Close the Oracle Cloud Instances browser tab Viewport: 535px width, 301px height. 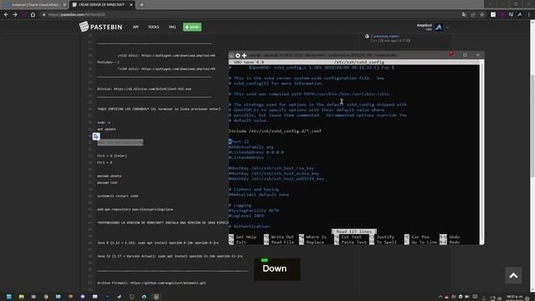tap(64, 5)
